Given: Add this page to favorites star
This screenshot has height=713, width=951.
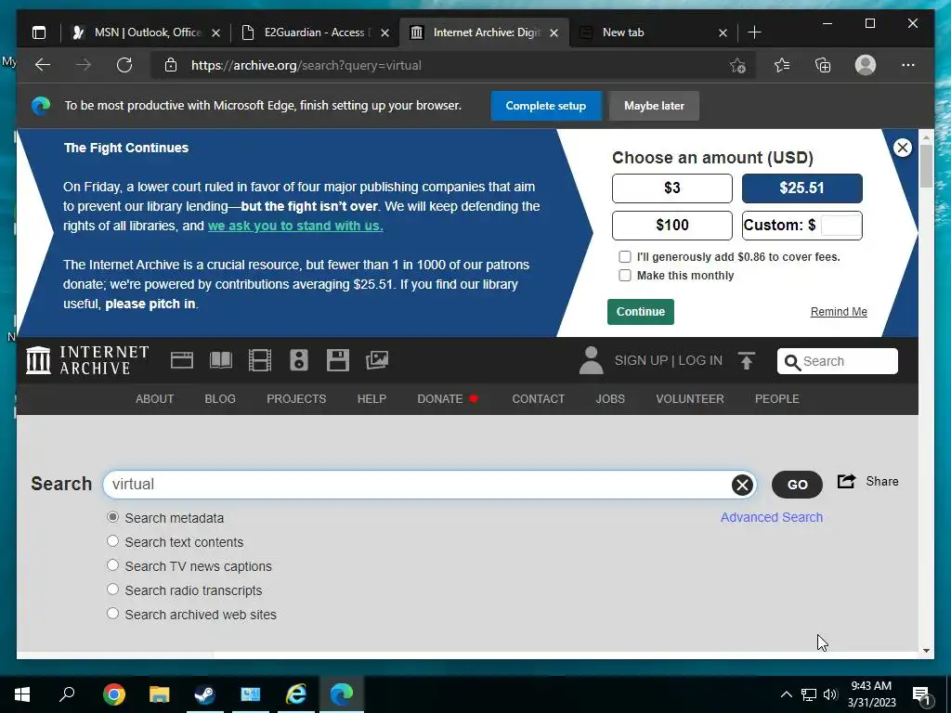Looking at the screenshot, I should tap(737, 65).
